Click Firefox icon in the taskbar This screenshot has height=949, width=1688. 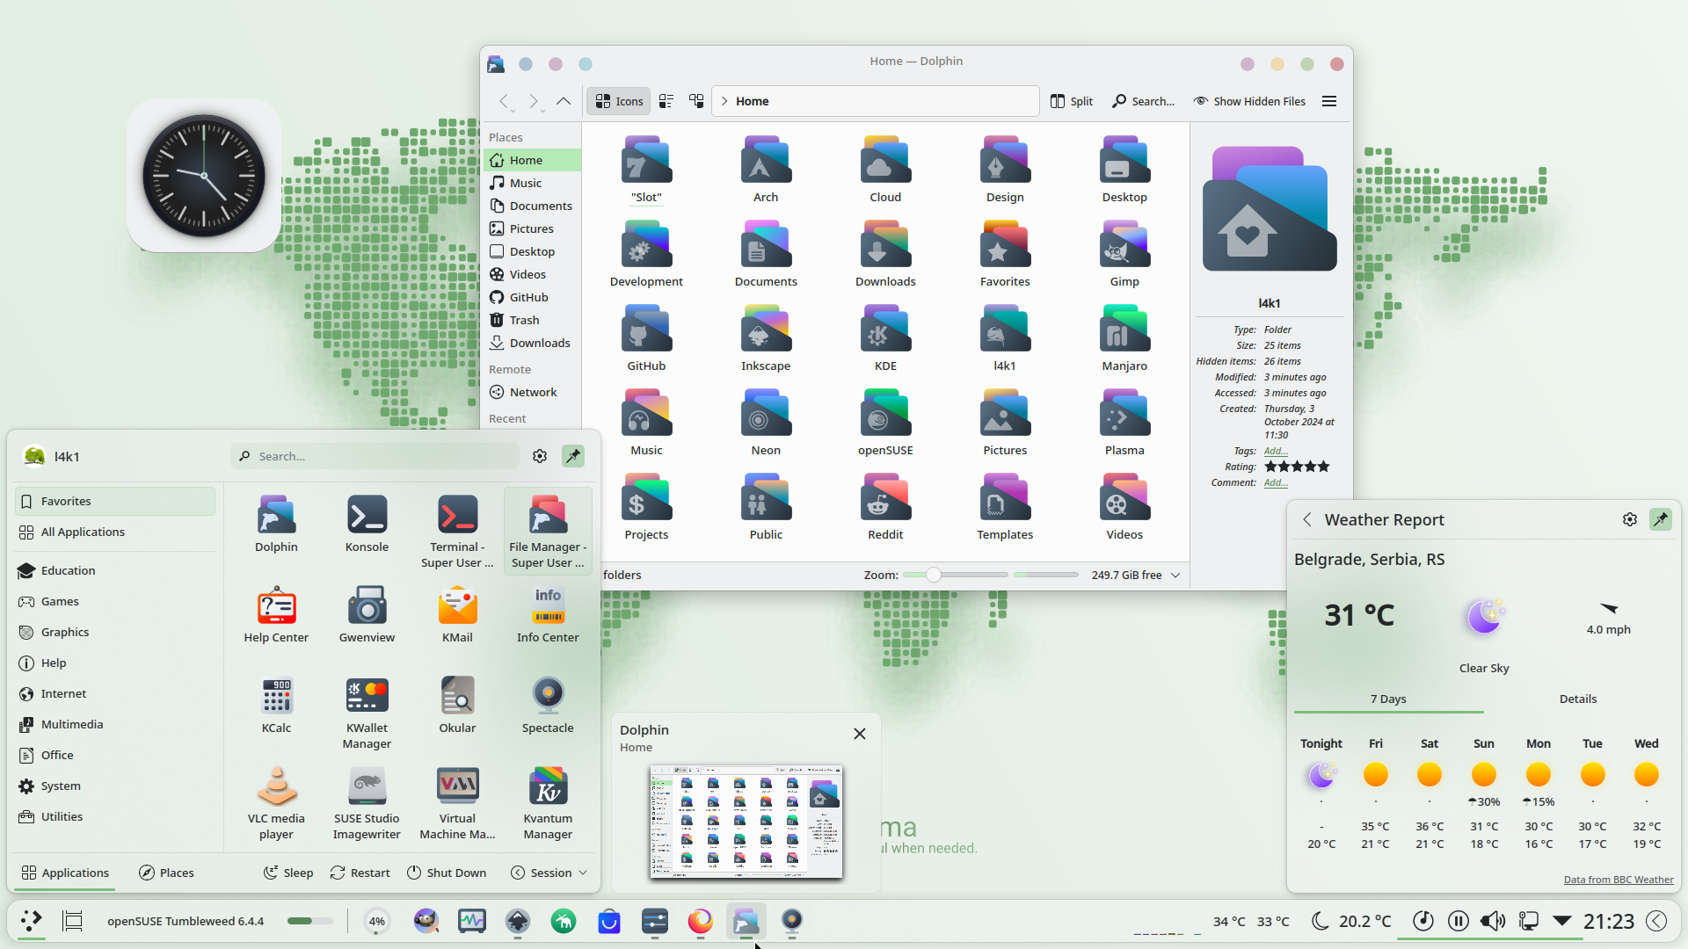pos(701,921)
